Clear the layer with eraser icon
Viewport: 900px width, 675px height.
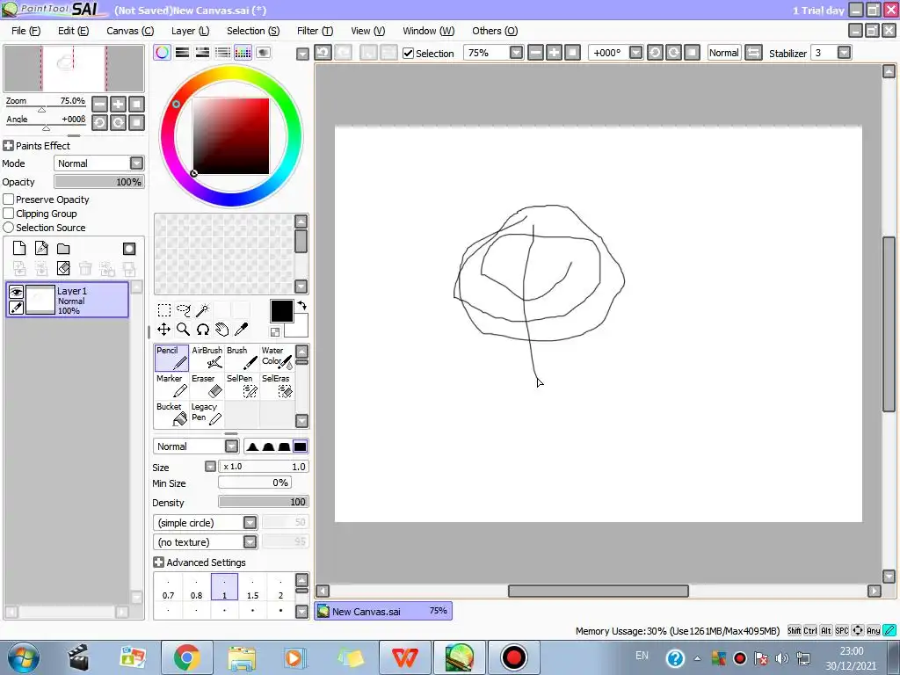63,268
